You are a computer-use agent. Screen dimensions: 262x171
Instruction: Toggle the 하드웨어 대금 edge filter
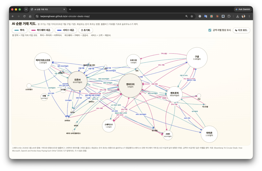pos(41,30)
